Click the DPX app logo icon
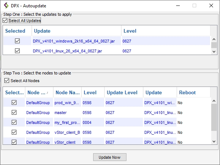 click(5, 6)
